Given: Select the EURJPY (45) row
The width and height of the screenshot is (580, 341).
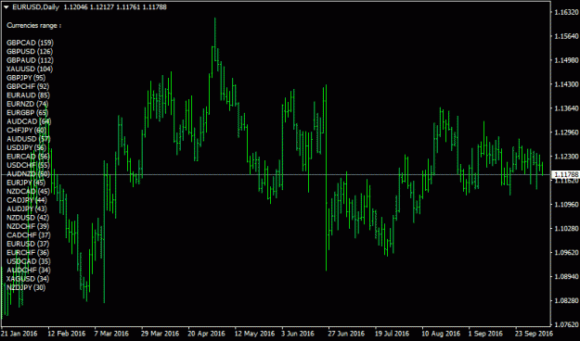Looking at the screenshot, I should (26, 183).
